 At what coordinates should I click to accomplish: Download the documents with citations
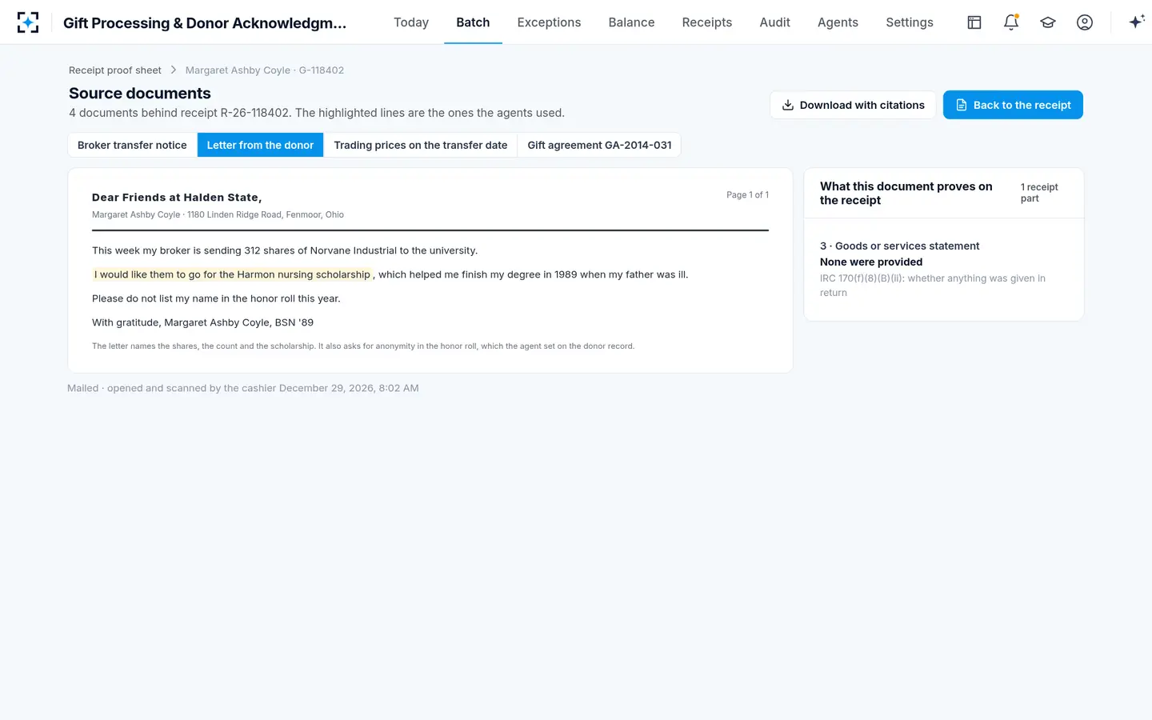853,105
